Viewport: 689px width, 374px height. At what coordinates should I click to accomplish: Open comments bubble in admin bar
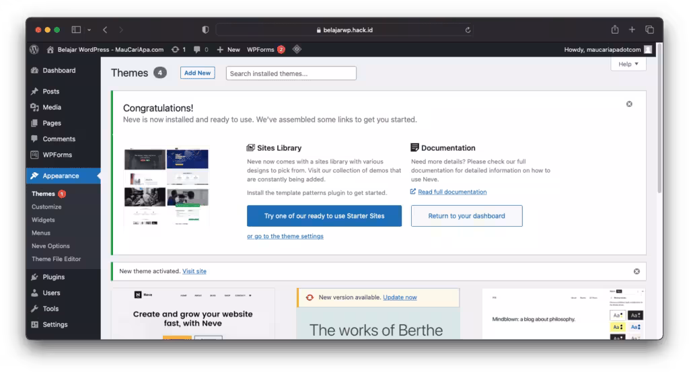pyautogui.click(x=201, y=50)
